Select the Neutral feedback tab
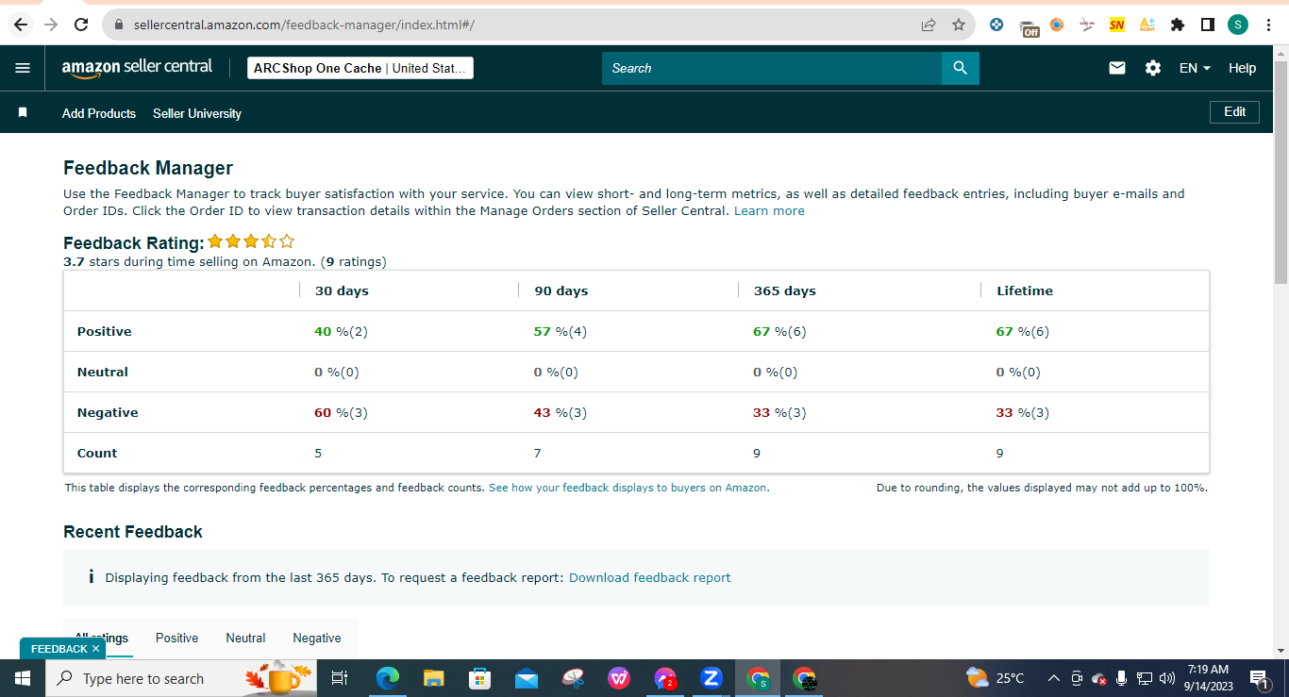Screen dimensions: 1289x697 click(245, 639)
